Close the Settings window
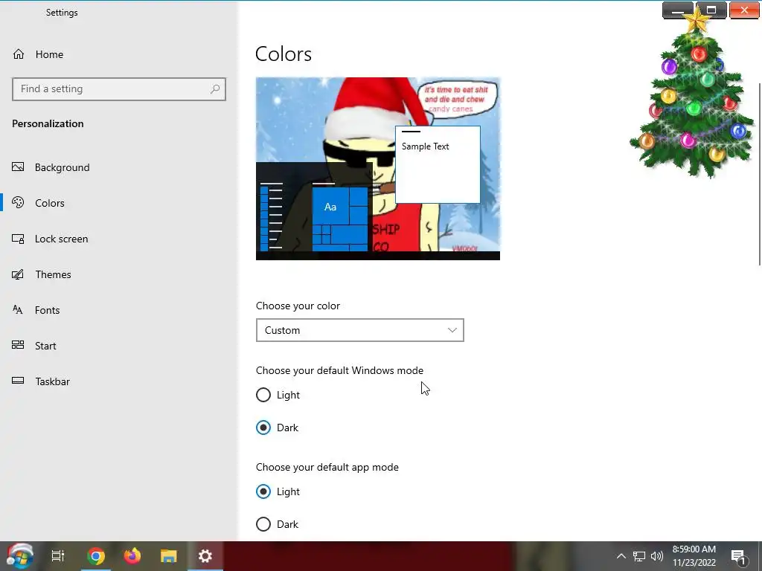The image size is (762, 571). pyautogui.click(x=744, y=10)
